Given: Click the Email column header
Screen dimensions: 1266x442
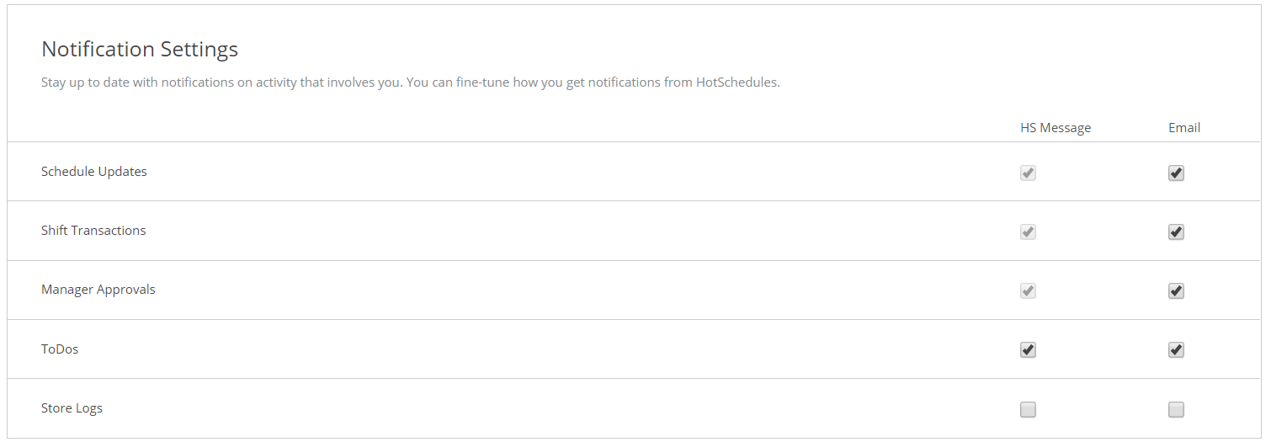Looking at the screenshot, I should (x=1184, y=128).
